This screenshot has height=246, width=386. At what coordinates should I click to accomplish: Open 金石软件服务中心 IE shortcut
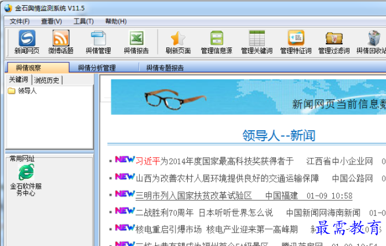click(x=26, y=180)
